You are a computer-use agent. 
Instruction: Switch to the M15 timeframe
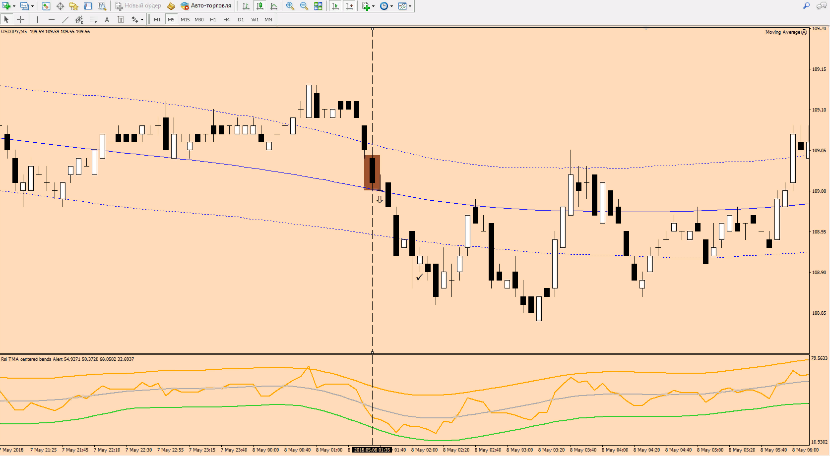[x=185, y=19]
